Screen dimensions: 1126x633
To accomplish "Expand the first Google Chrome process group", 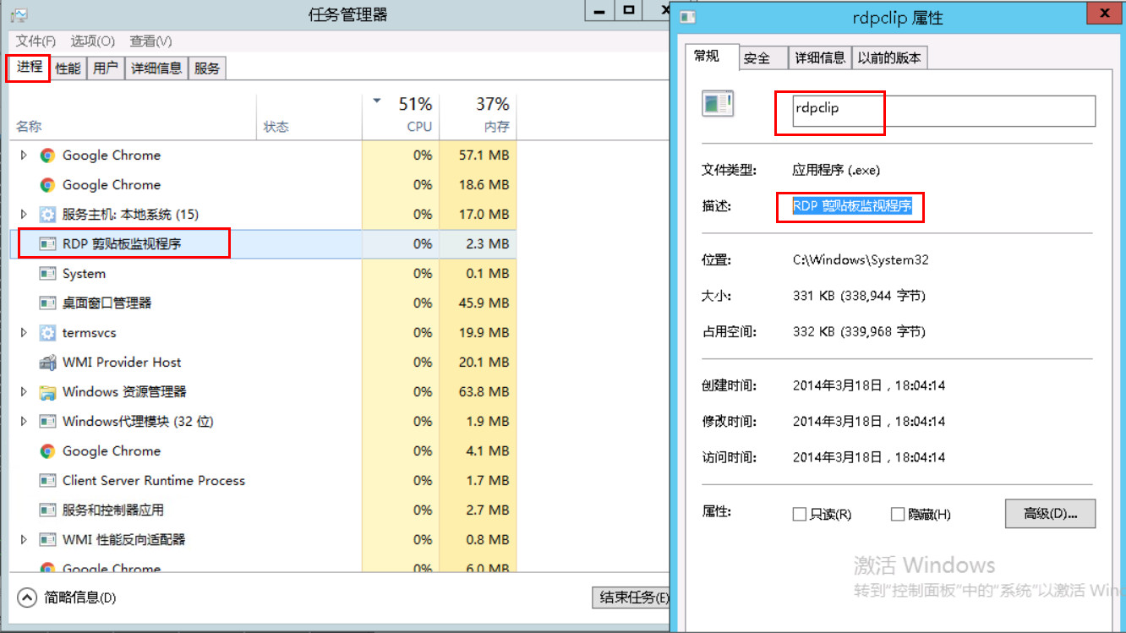I will [x=24, y=156].
